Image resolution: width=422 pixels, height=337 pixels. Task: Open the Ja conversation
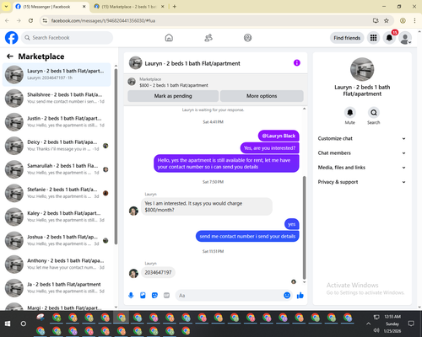(57, 288)
